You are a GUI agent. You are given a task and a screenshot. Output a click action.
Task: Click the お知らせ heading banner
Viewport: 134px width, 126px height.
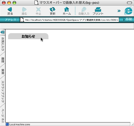28,36
